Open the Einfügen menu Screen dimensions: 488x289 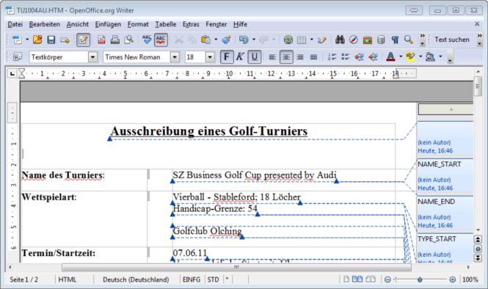108,24
